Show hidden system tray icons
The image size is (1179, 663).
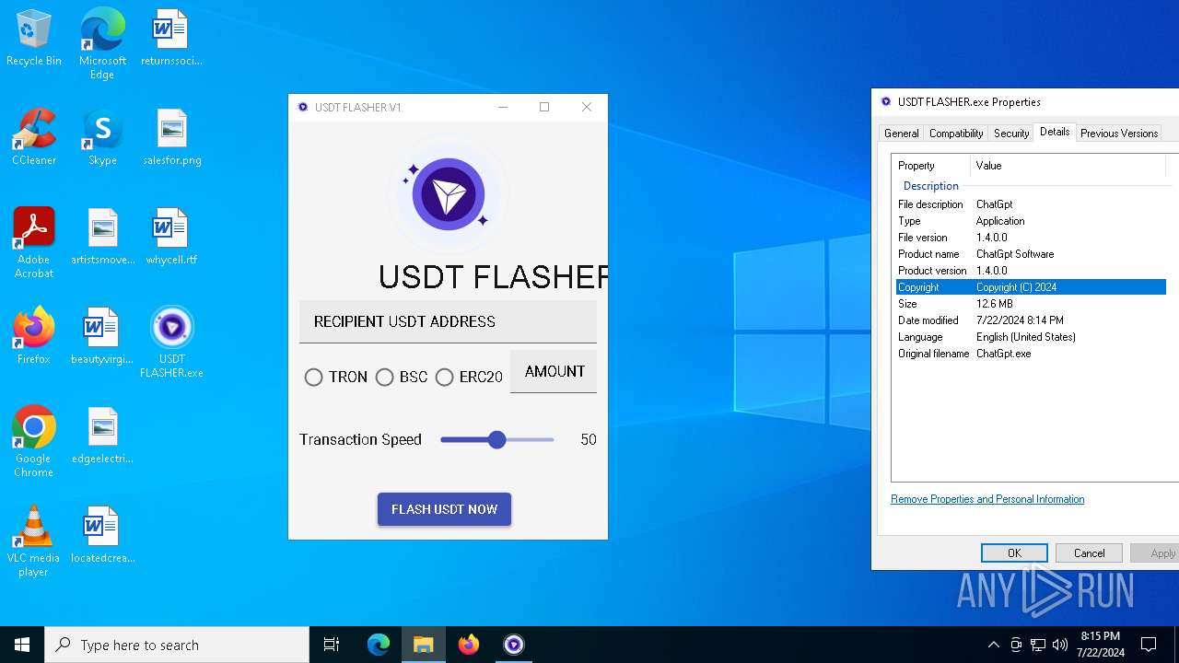(x=993, y=645)
